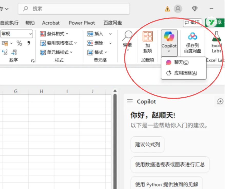Switch to the Acrobat tab
225x189 pixels.
click(51, 23)
